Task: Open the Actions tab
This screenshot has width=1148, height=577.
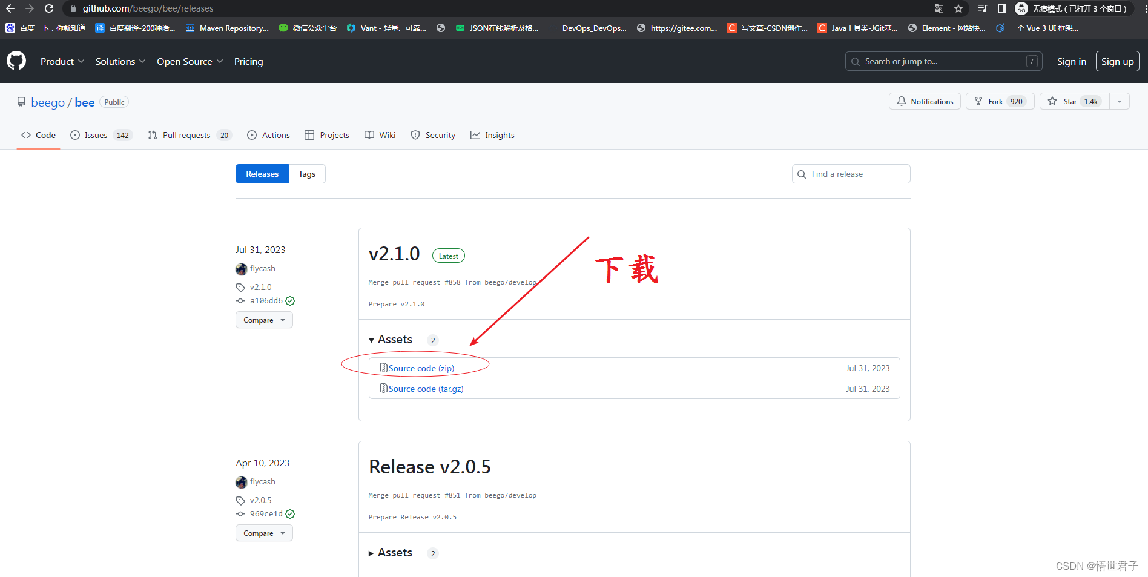Action: (x=269, y=135)
